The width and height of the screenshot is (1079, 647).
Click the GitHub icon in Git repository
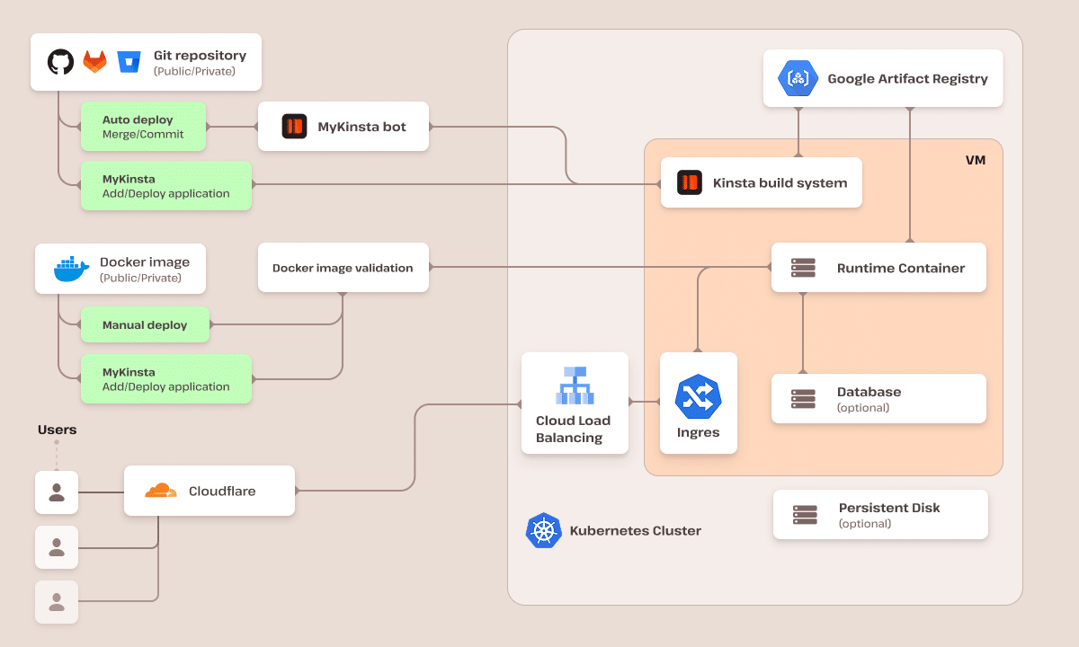58,61
